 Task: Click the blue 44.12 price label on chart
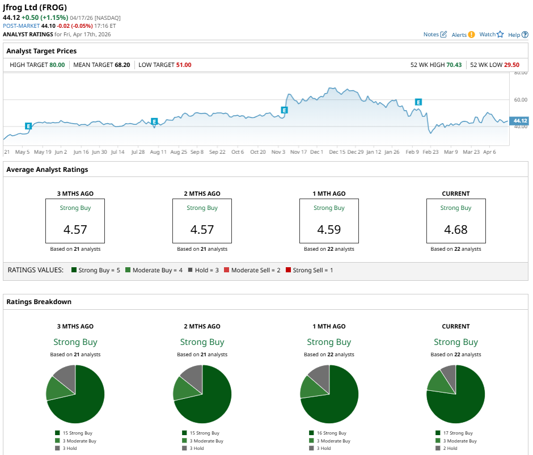point(519,121)
